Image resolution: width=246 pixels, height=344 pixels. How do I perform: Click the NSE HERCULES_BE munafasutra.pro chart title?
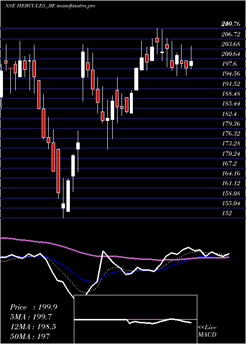tap(50, 6)
